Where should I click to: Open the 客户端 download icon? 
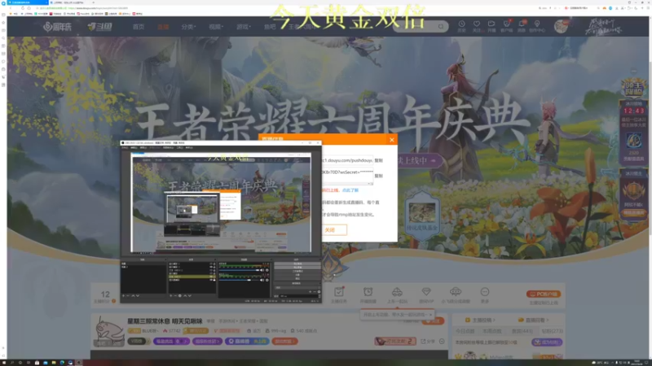click(506, 26)
